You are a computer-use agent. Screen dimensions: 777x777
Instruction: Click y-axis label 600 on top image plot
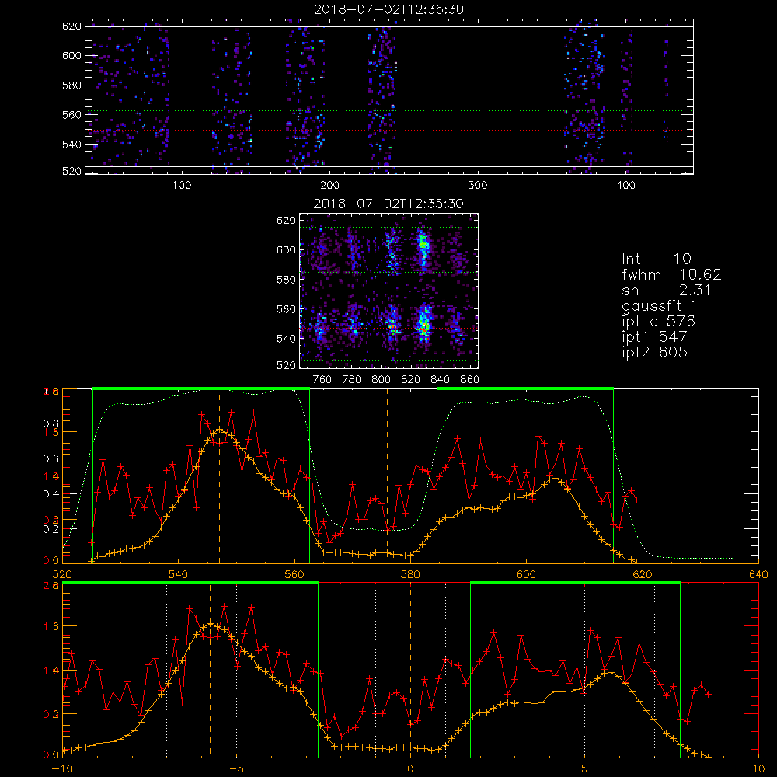pyautogui.click(x=71, y=55)
